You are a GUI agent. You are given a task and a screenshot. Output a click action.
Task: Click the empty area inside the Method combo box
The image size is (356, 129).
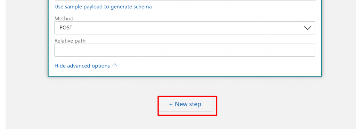tap(181, 28)
